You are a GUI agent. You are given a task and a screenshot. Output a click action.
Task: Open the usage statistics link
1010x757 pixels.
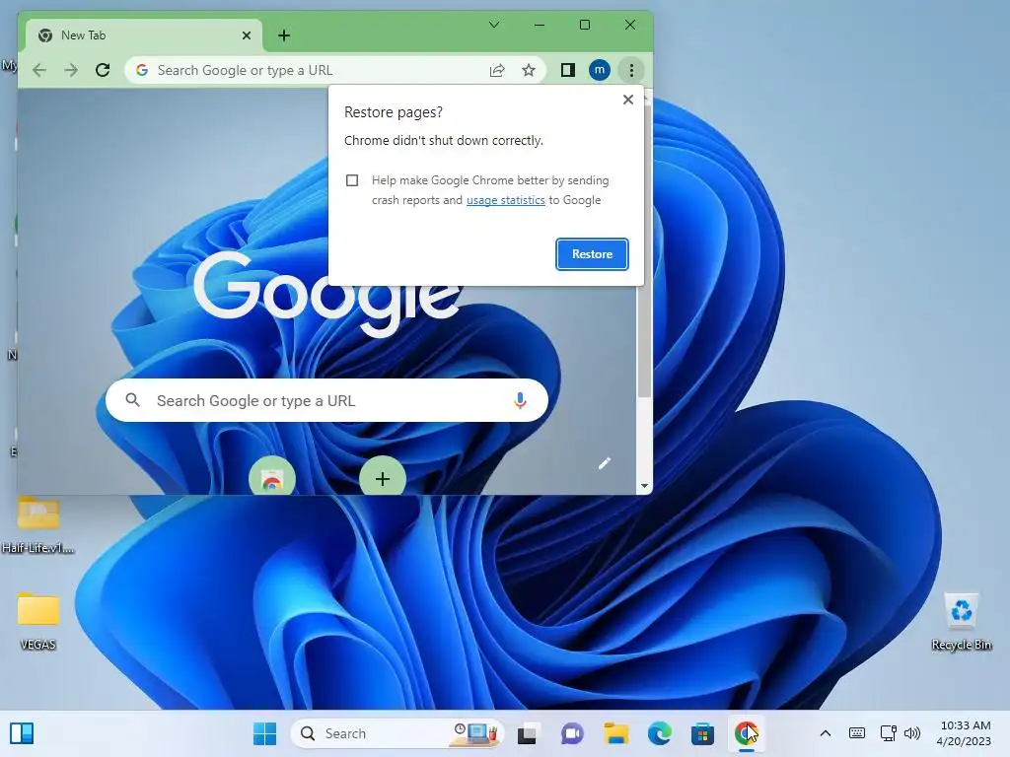pyautogui.click(x=506, y=200)
